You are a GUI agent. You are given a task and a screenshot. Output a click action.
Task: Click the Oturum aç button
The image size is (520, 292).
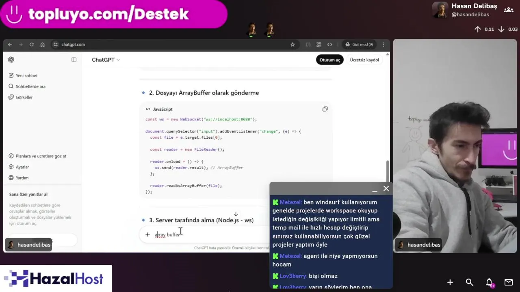click(329, 60)
